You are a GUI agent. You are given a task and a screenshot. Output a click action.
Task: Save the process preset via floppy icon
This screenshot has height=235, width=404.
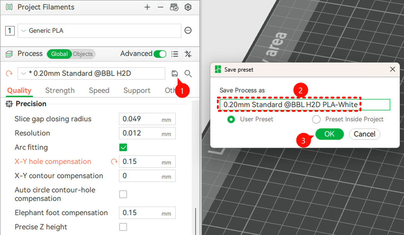[x=174, y=73]
